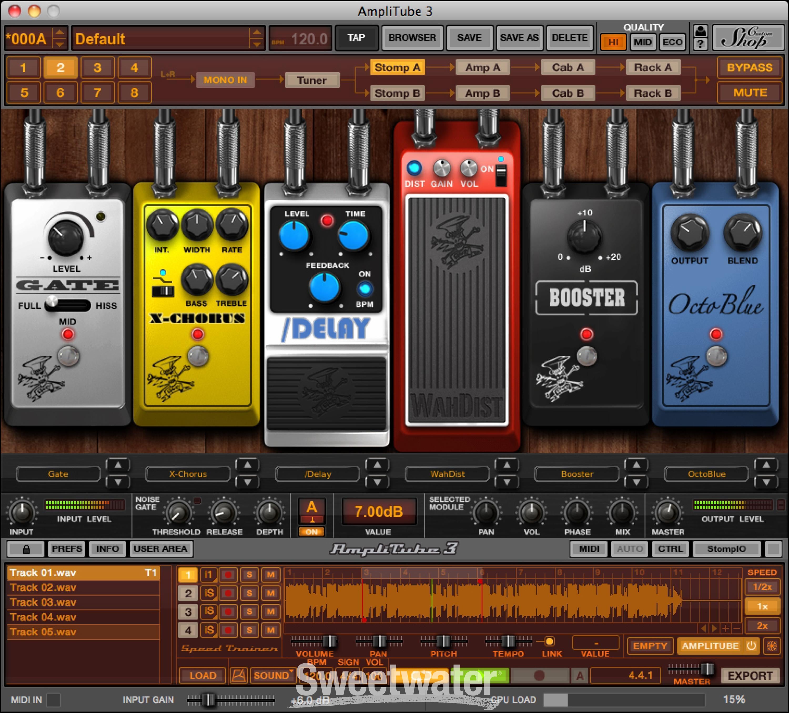Arm record on speed trainer track 2

[x=228, y=593]
